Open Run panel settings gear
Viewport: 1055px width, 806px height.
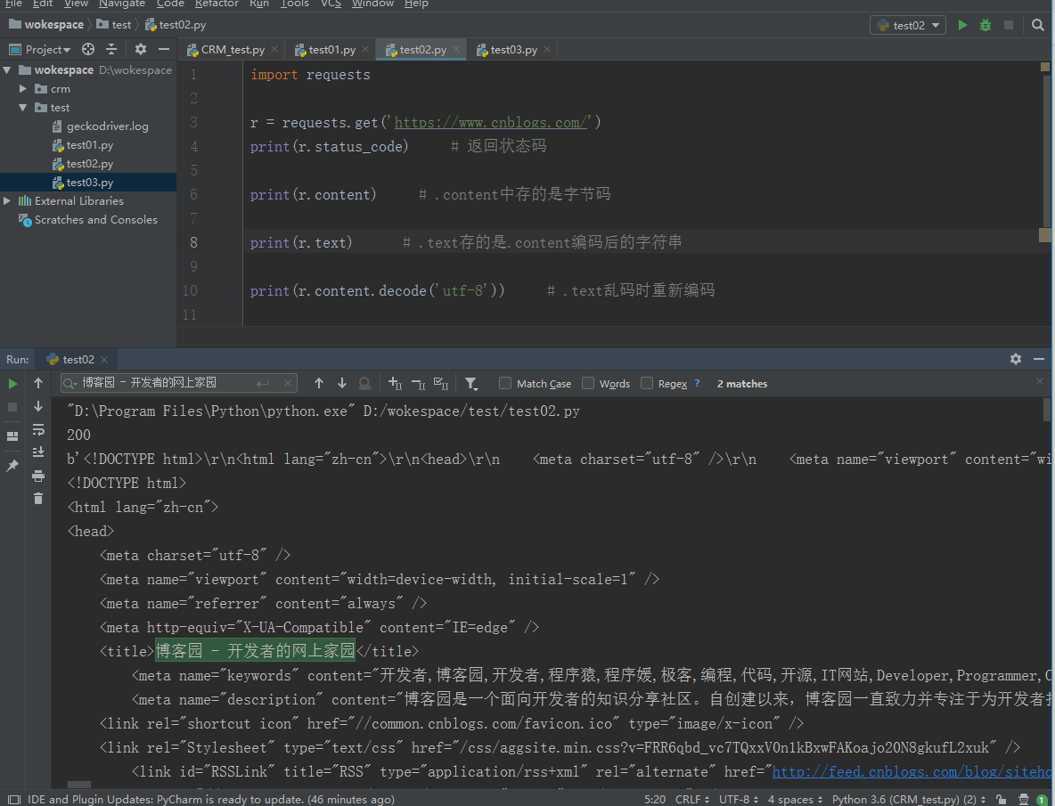pyautogui.click(x=1015, y=359)
